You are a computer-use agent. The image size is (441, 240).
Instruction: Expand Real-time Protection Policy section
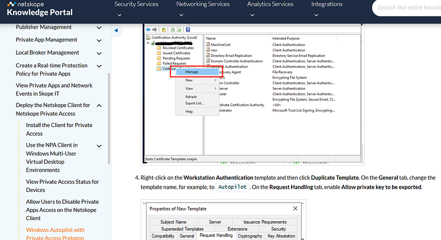pos(99,66)
